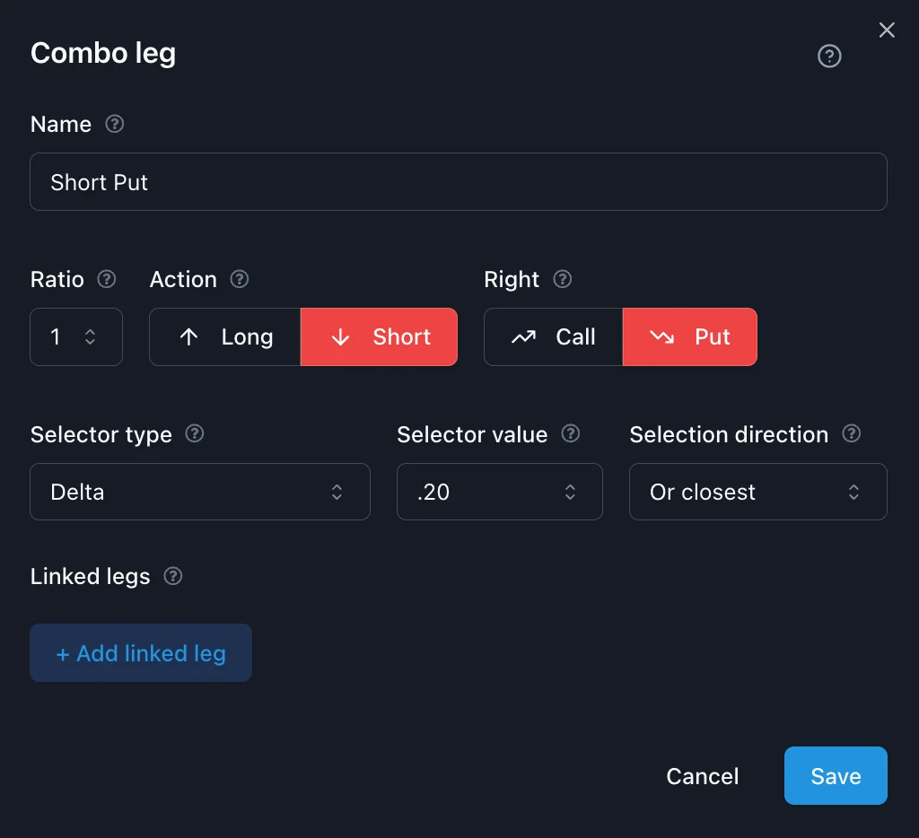The image size is (919, 838).
Task: Click the Ratio stepper field
Action: coord(75,337)
